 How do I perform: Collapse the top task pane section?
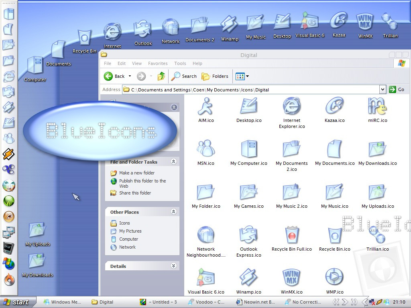click(174, 107)
